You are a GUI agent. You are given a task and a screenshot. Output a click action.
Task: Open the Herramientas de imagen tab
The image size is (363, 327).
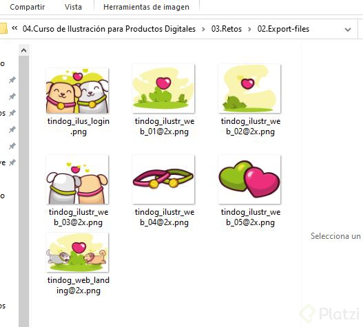point(146,7)
